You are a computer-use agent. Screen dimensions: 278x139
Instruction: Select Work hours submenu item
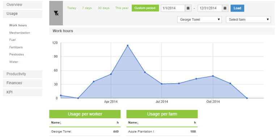(x=18, y=25)
